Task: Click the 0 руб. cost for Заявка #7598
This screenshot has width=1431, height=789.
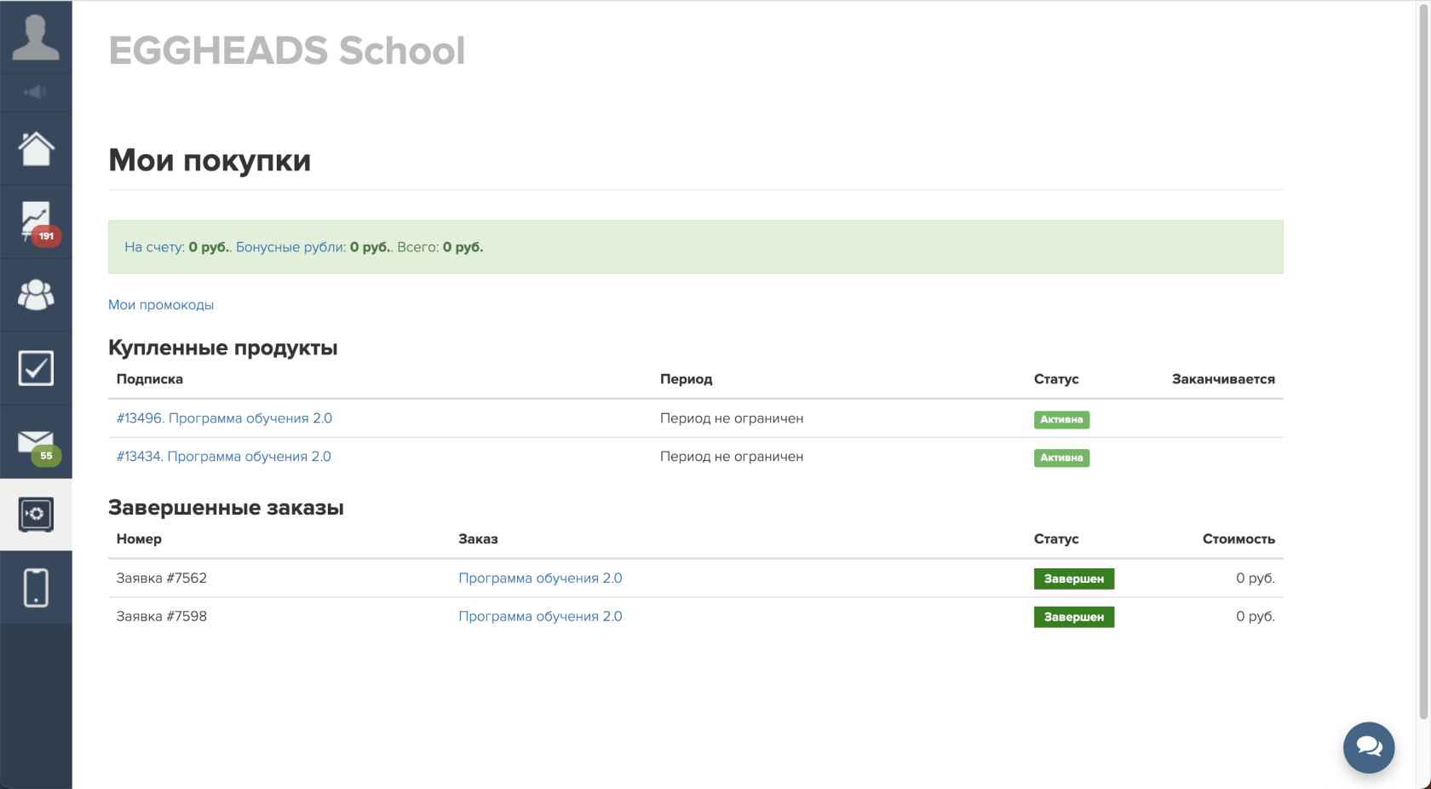Action: [1256, 616]
